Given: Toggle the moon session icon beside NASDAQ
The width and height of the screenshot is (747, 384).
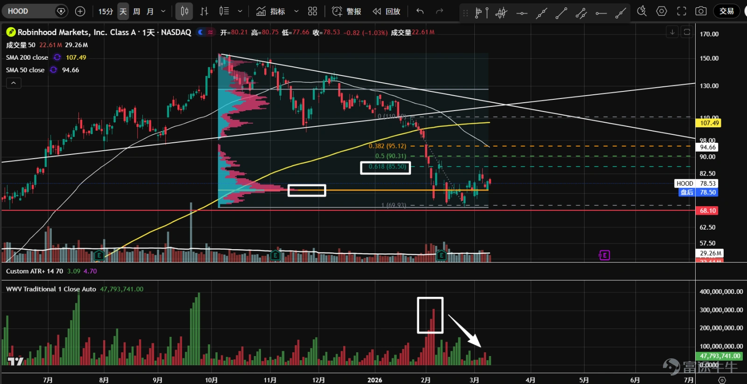Looking at the screenshot, I should [x=201, y=32].
